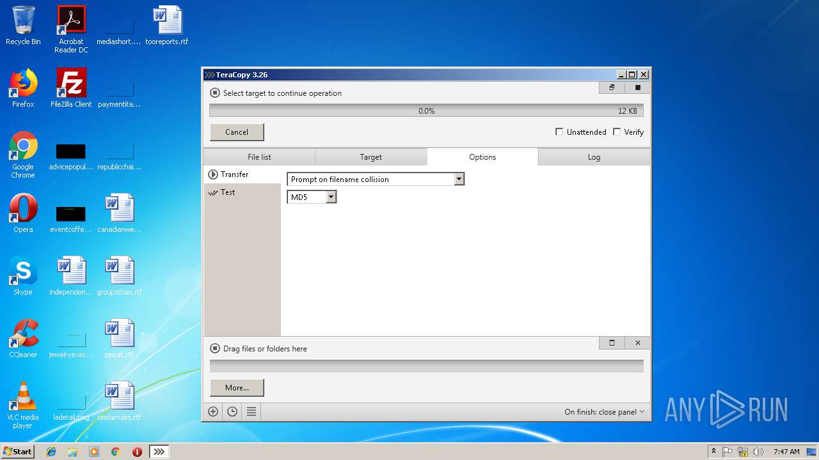The image size is (819, 460).
Task: Launch Google Chrome desktop shortcut
Action: (x=23, y=155)
